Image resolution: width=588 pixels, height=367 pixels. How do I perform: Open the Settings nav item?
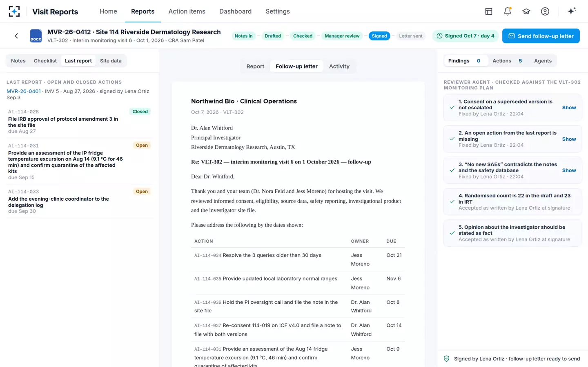click(x=278, y=11)
